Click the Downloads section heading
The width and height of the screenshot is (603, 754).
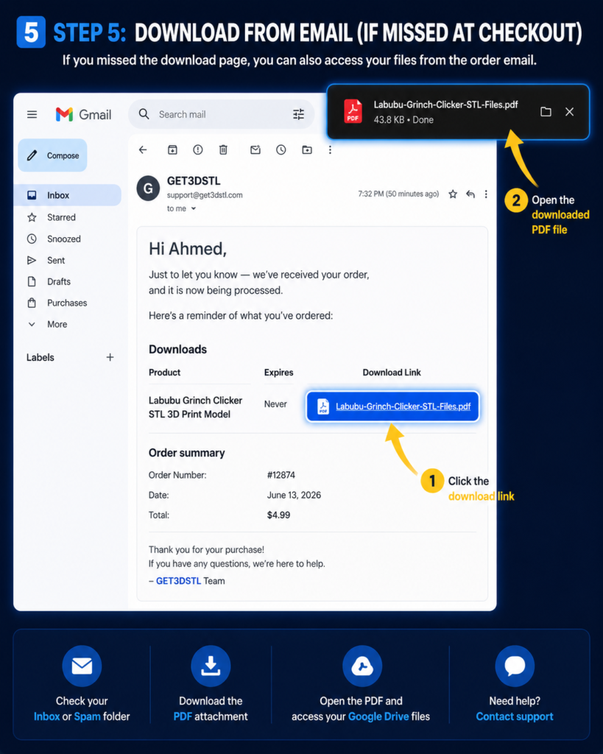tap(177, 349)
